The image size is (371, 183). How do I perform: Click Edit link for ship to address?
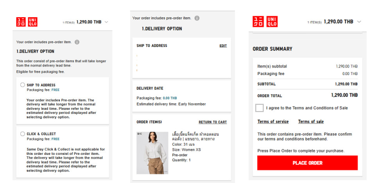click(223, 46)
